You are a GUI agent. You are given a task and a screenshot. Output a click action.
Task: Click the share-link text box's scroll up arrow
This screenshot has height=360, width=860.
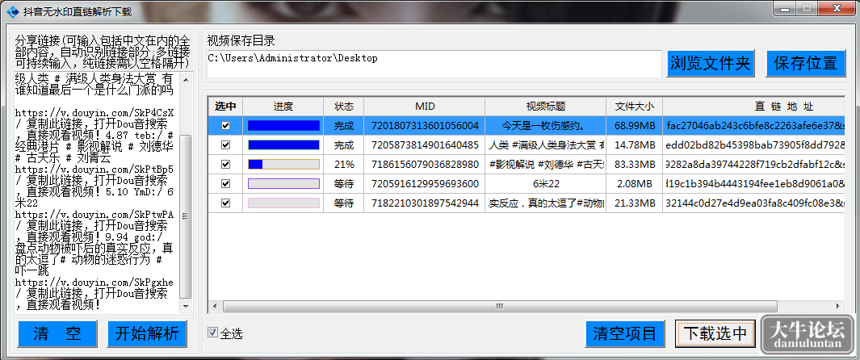[x=186, y=79]
